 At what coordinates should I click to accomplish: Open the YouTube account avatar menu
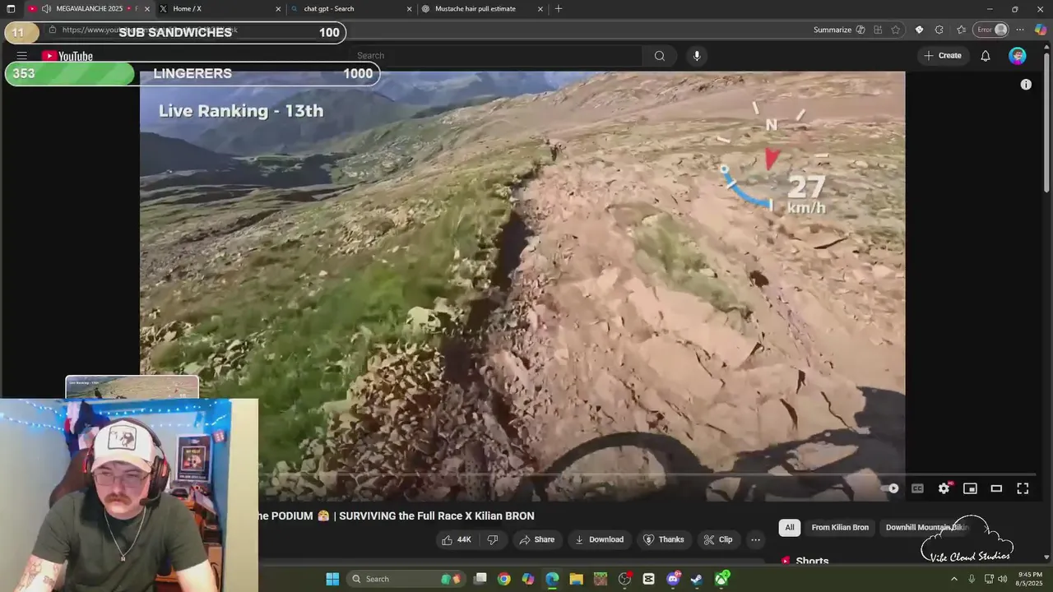coord(1018,56)
